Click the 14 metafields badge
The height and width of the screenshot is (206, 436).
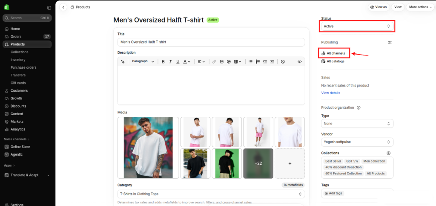tap(293, 185)
